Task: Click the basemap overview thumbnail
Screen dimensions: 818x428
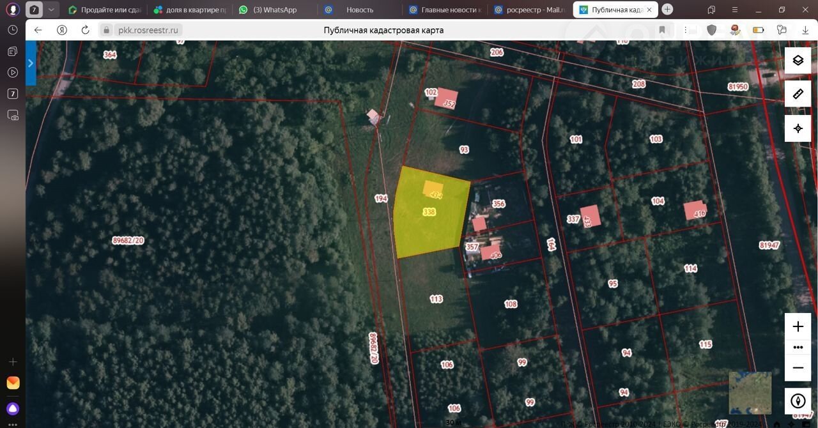Action: 750,393
